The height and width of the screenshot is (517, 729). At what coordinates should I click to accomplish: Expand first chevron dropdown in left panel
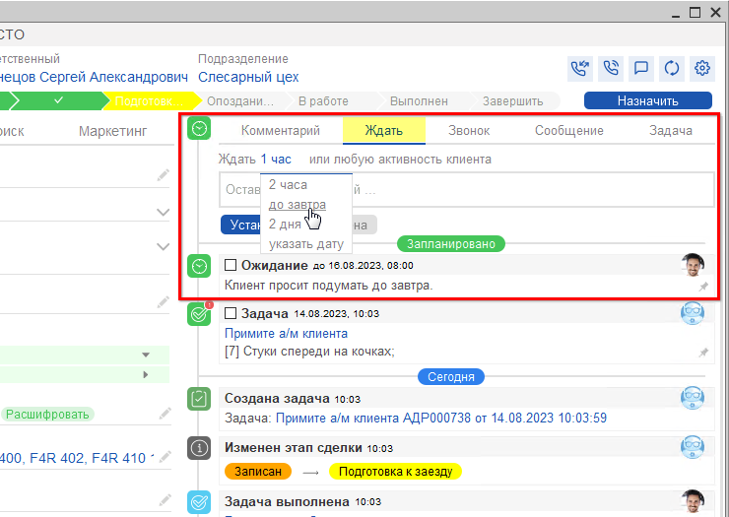(163, 212)
